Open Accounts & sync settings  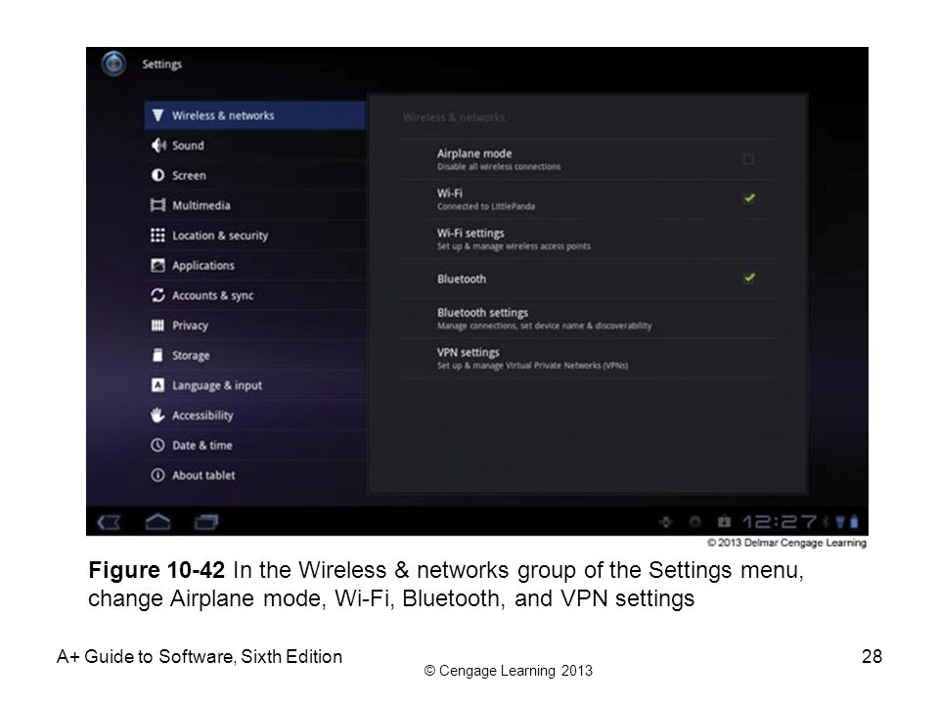(255, 295)
